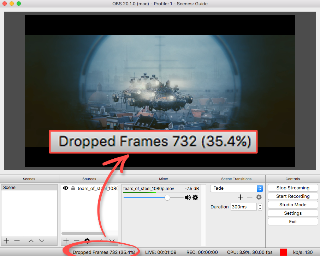320x256 pixels.
Task: Click the -7.5 dB level text
Action: 192,189
